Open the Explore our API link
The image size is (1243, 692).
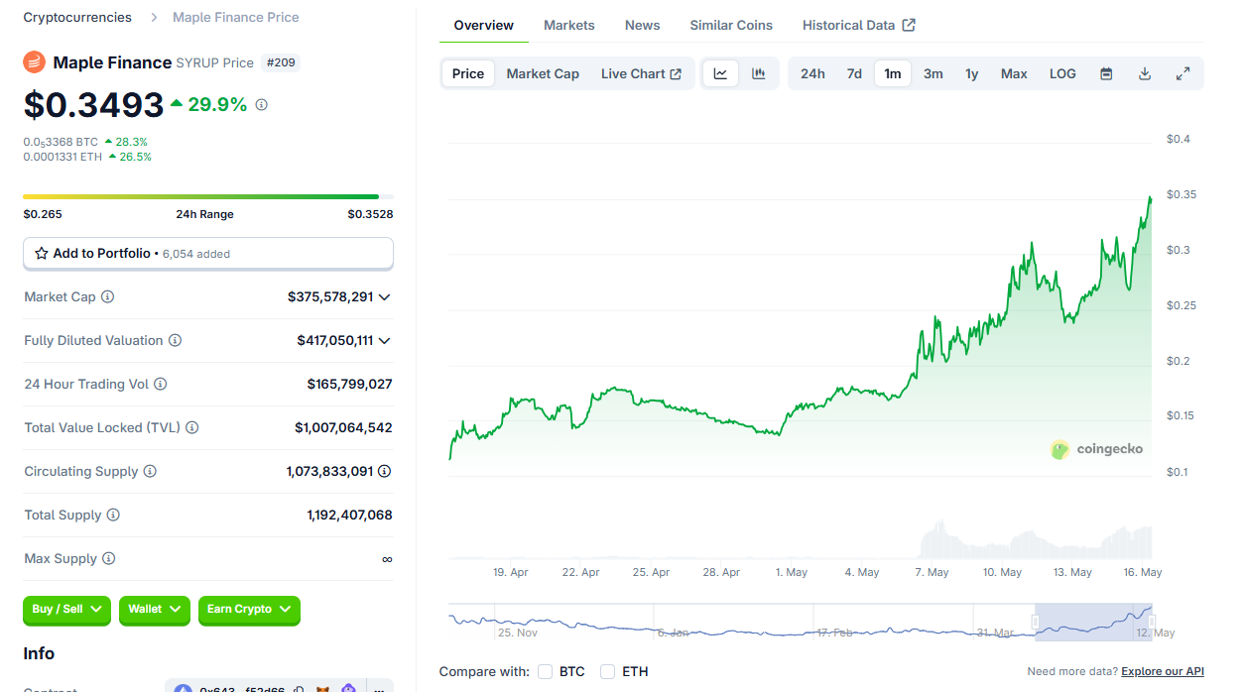tap(1163, 671)
